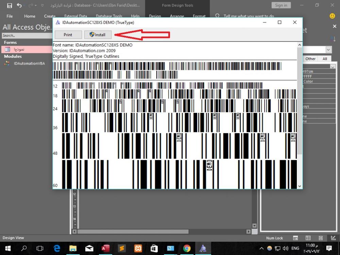This screenshot has height=255, width=340.
Task: Switch to the Other tab in Property Sheet
Action: tap(310, 59)
